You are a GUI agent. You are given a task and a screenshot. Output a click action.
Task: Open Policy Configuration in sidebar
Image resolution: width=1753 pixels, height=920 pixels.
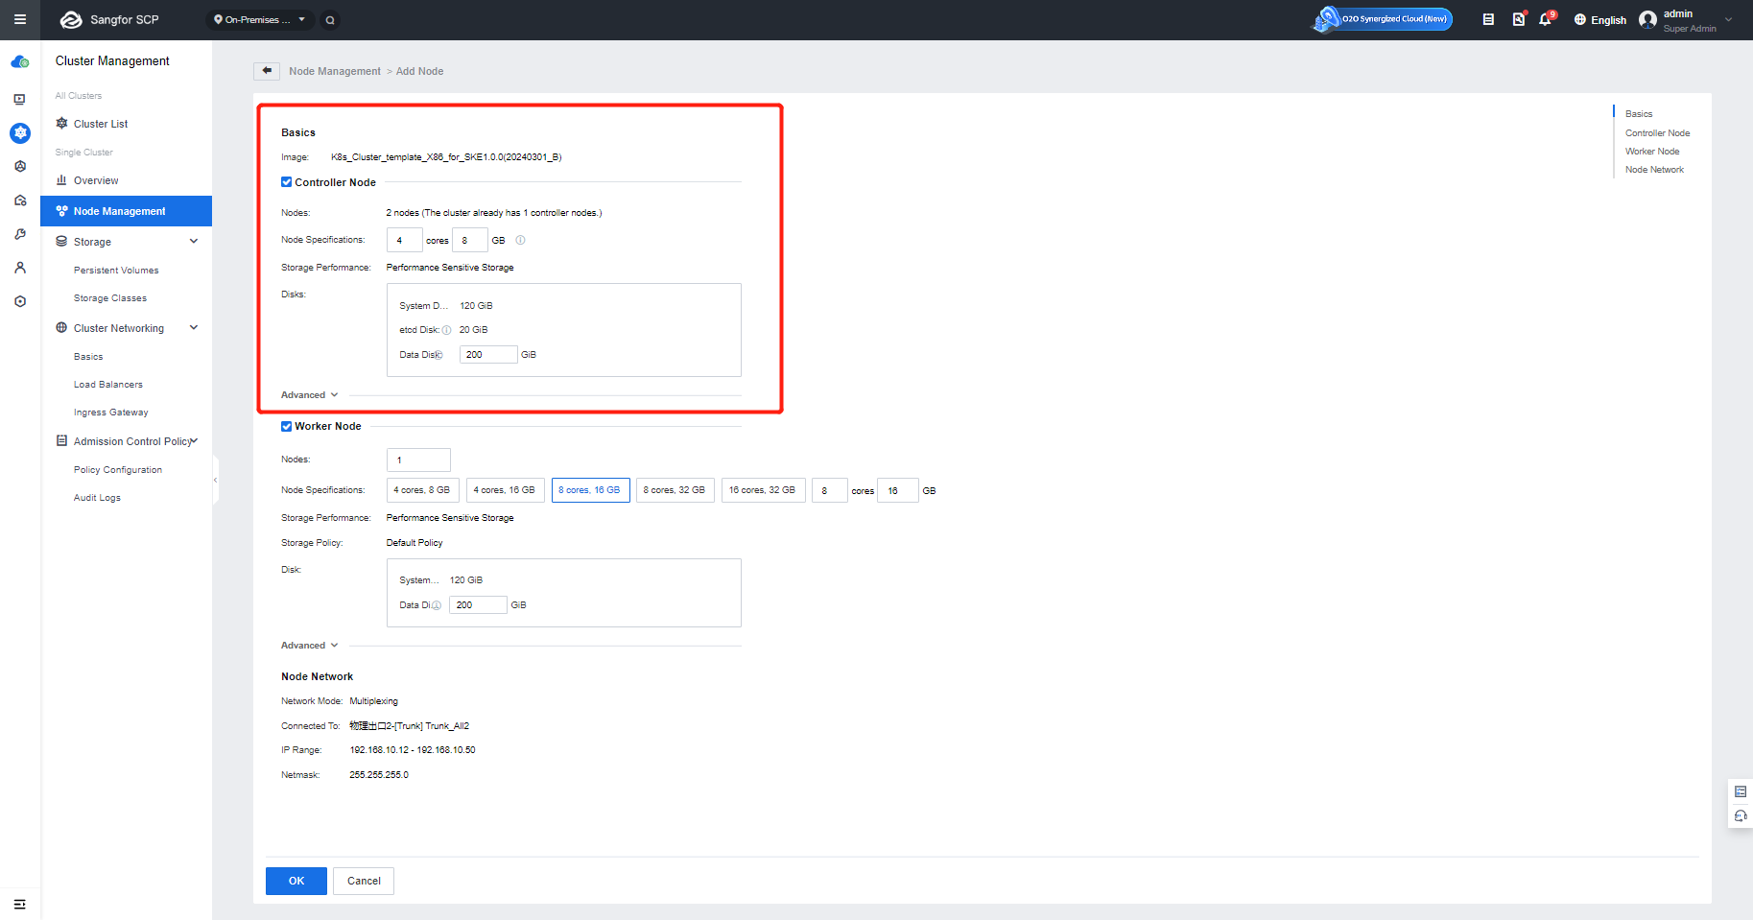[118, 470]
